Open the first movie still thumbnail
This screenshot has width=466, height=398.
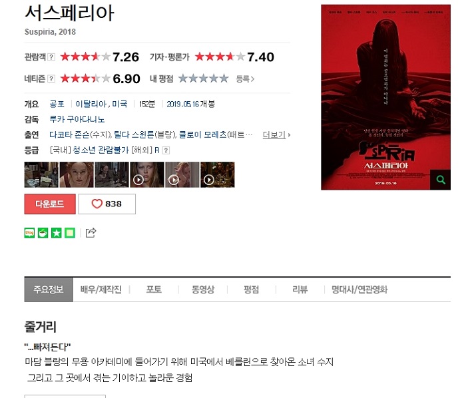tap(41, 174)
